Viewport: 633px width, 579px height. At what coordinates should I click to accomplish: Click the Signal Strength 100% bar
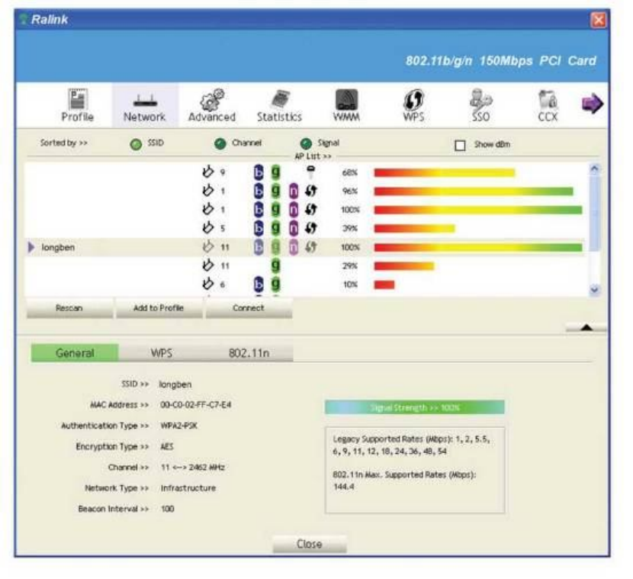click(415, 407)
